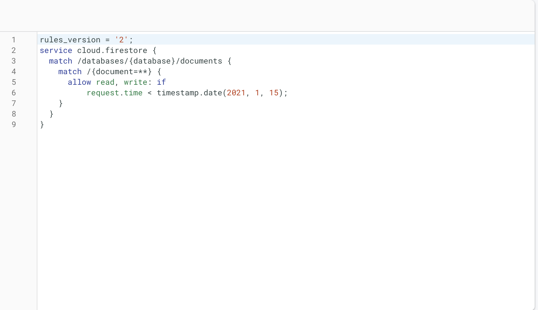Click line number 9 in the gutter
The image size is (538, 310).
(x=14, y=125)
